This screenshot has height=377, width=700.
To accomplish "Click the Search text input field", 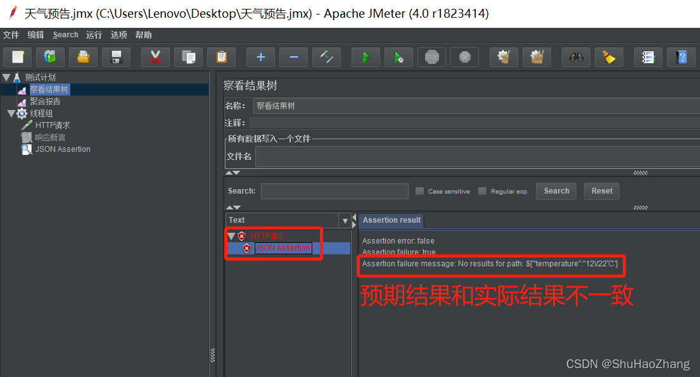I will coord(334,191).
